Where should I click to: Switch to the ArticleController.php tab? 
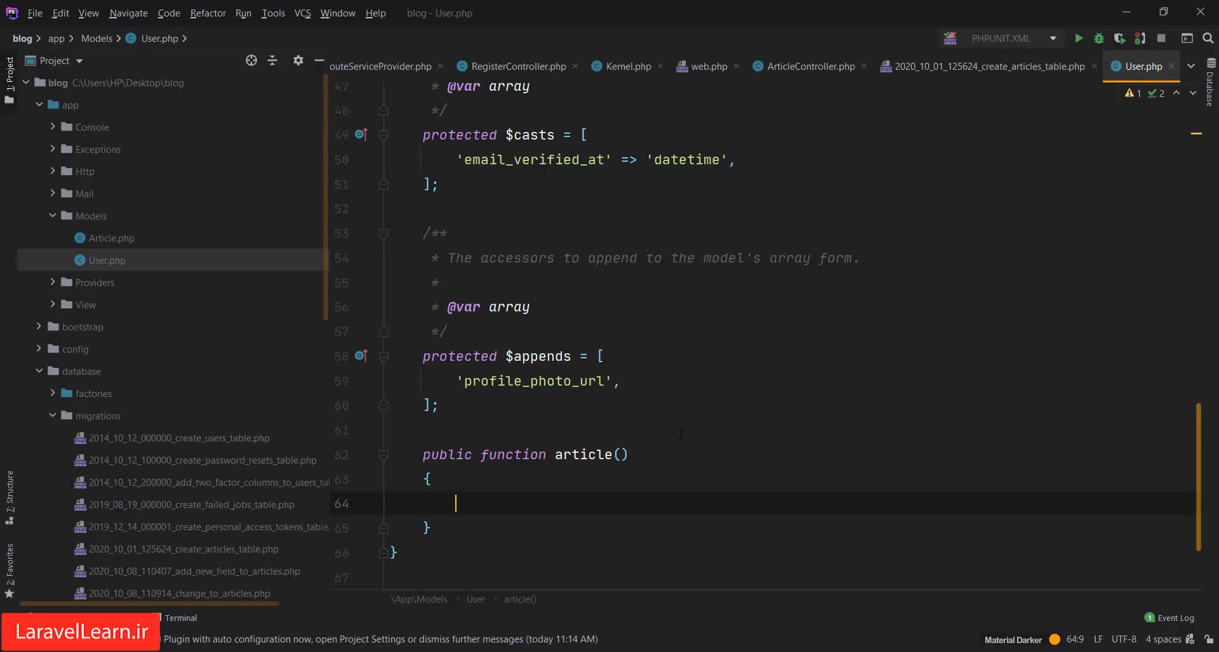[x=810, y=67]
